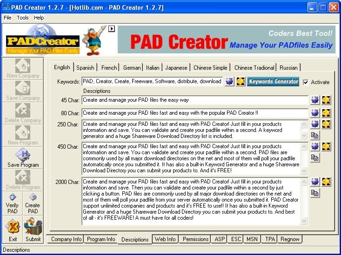Switch to the Japanese language tab

[176, 68]
